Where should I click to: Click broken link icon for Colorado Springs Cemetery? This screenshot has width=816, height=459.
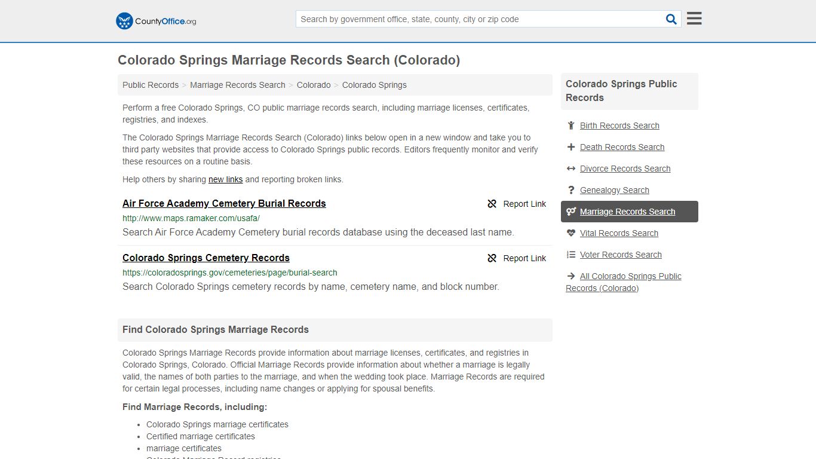[492, 258]
